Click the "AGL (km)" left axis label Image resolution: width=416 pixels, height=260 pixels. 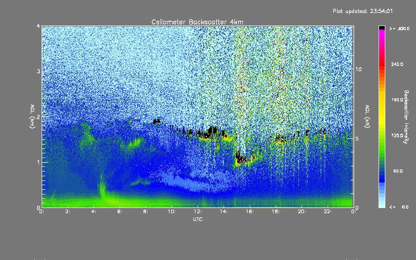coord(33,116)
